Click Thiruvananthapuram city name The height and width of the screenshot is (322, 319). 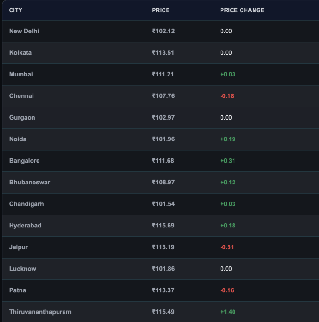[40, 312]
